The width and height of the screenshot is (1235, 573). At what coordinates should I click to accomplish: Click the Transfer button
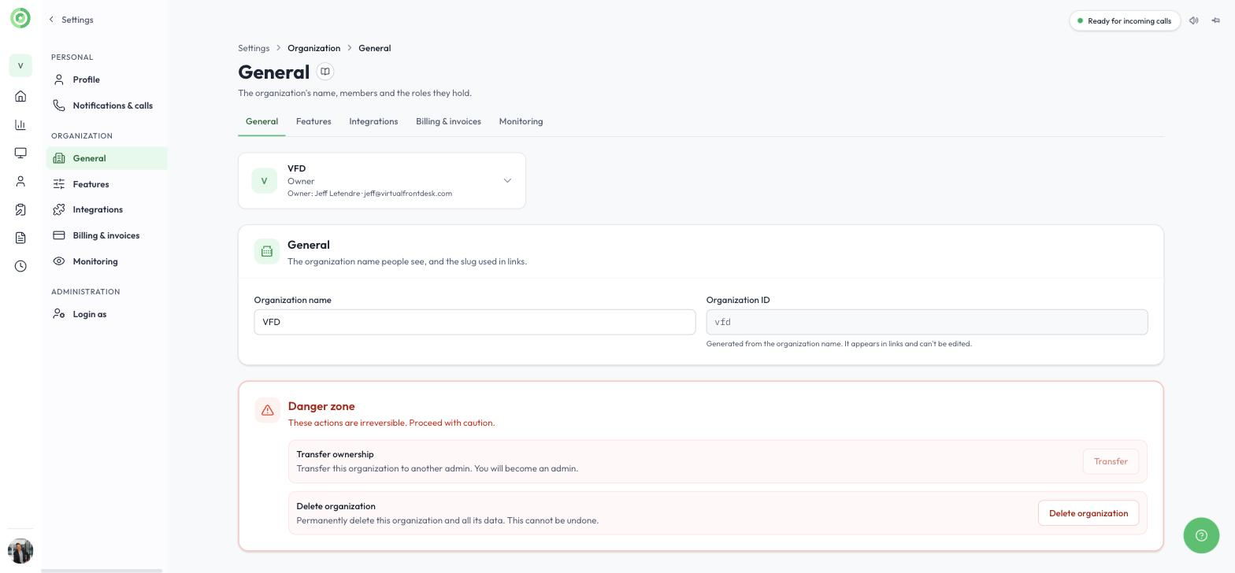pyautogui.click(x=1111, y=461)
